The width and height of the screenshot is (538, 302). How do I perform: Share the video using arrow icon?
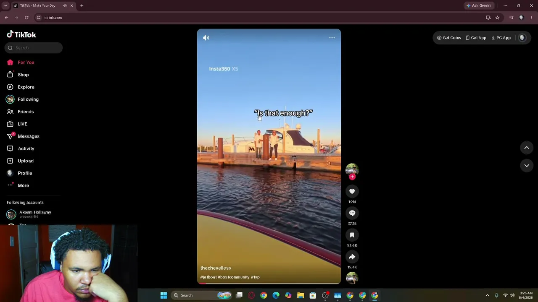pyautogui.click(x=352, y=257)
